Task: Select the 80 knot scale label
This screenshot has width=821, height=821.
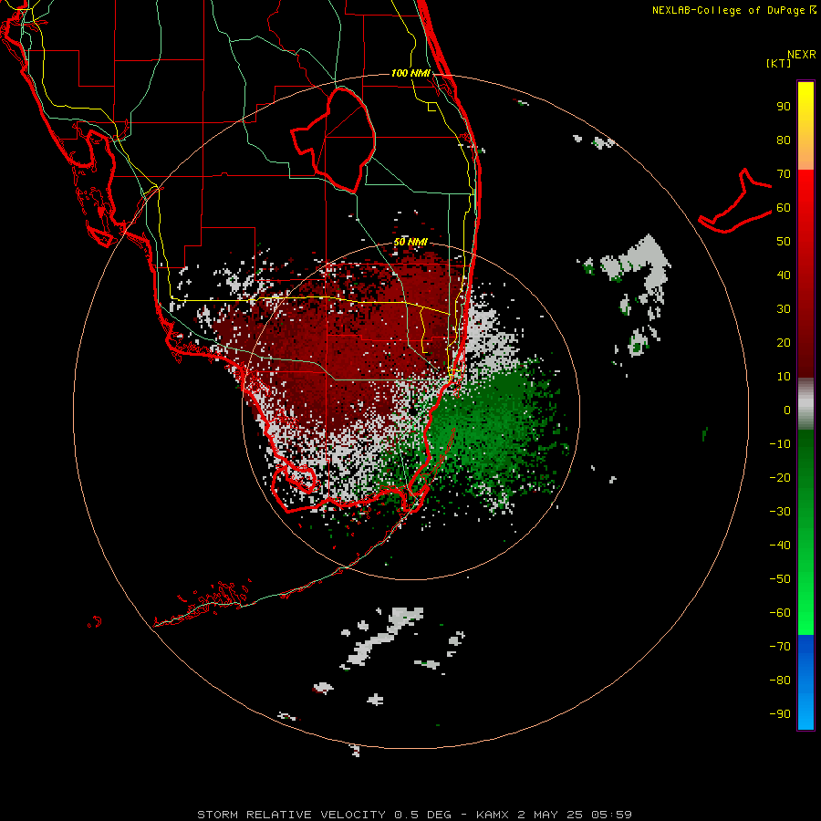Action: coord(784,140)
